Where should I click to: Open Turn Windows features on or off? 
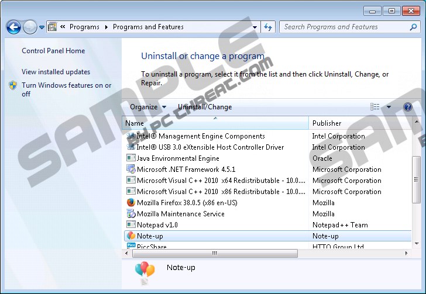click(66, 89)
